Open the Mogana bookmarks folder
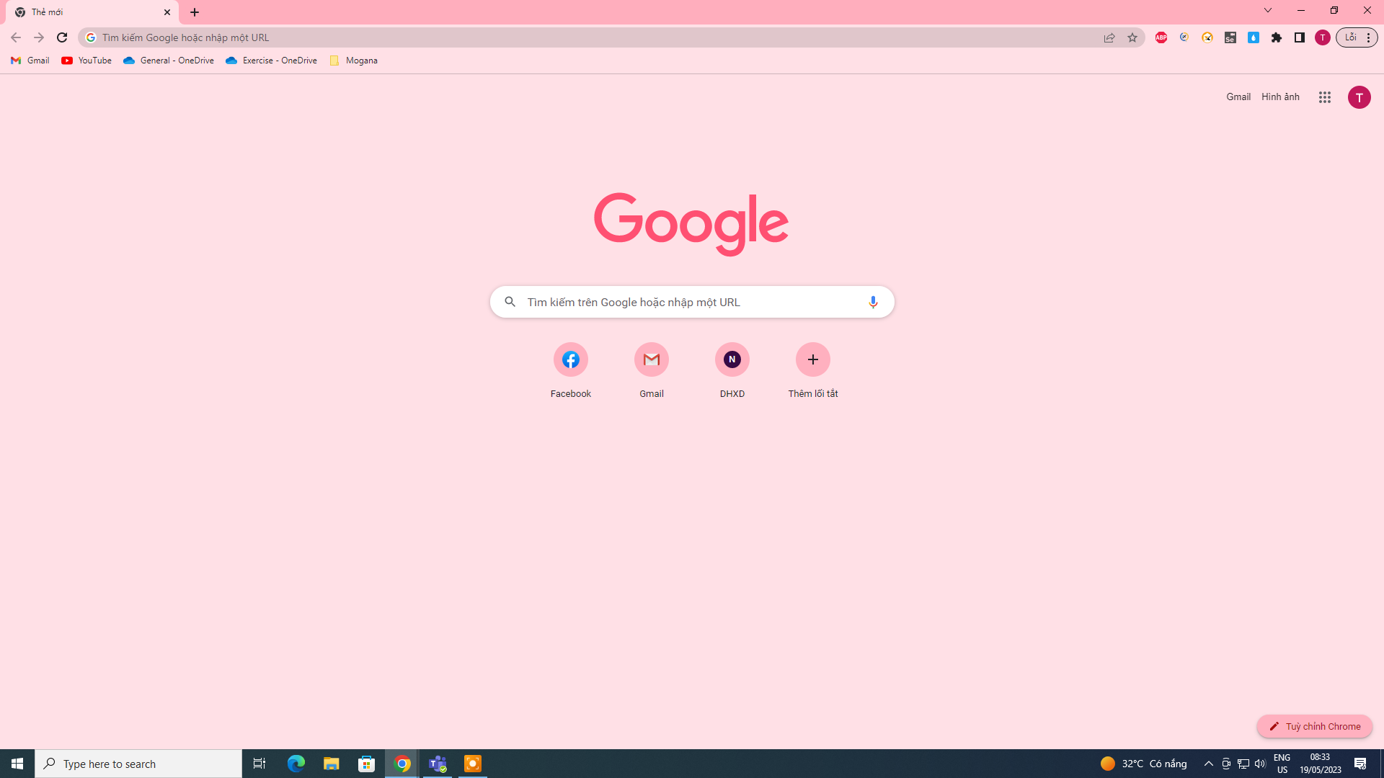The width and height of the screenshot is (1384, 778). pyautogui.click(x=353, y=61)
